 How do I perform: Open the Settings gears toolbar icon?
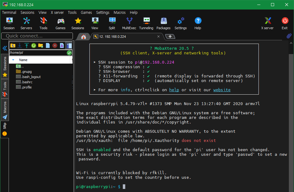tap(181, 23)
